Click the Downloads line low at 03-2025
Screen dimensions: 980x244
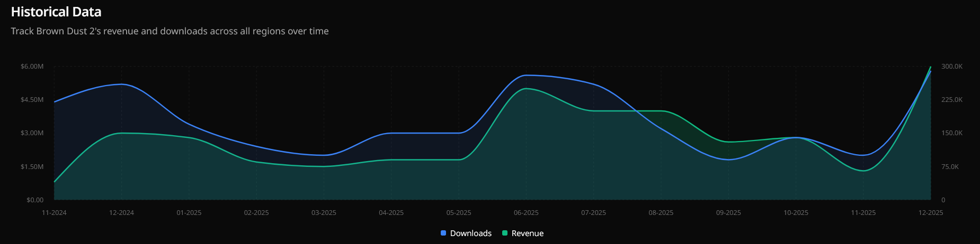pos(324,155)
